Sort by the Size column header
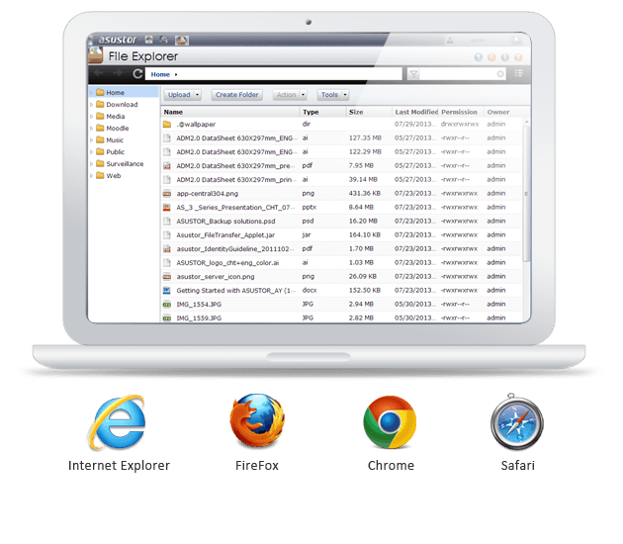The height and width of the screenshot is (544, 623). click(x=369, y=112)
